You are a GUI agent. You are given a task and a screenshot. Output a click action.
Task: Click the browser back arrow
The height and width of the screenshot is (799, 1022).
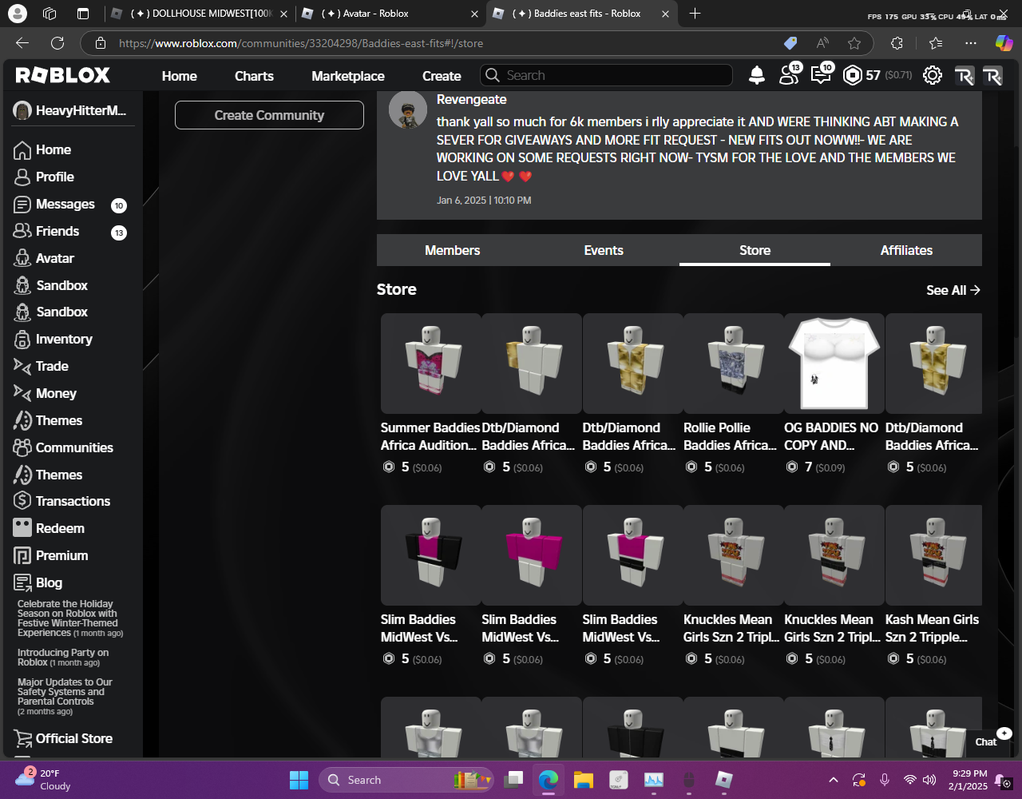(x=22, y=43)
